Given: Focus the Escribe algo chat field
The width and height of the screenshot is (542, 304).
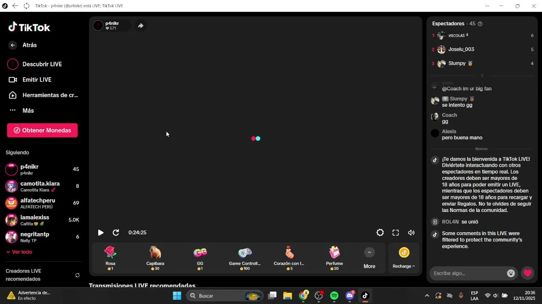Looking at the screenshot, I should (x=468, y=273).
